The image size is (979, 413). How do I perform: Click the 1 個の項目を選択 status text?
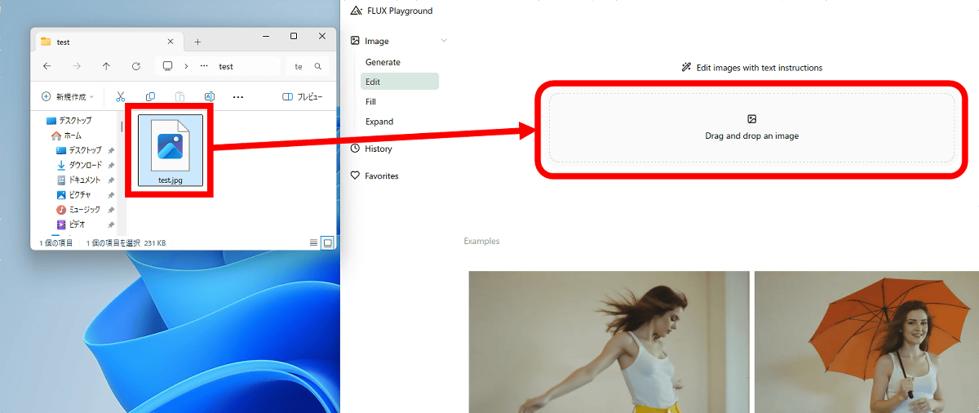tap(113, 243)
